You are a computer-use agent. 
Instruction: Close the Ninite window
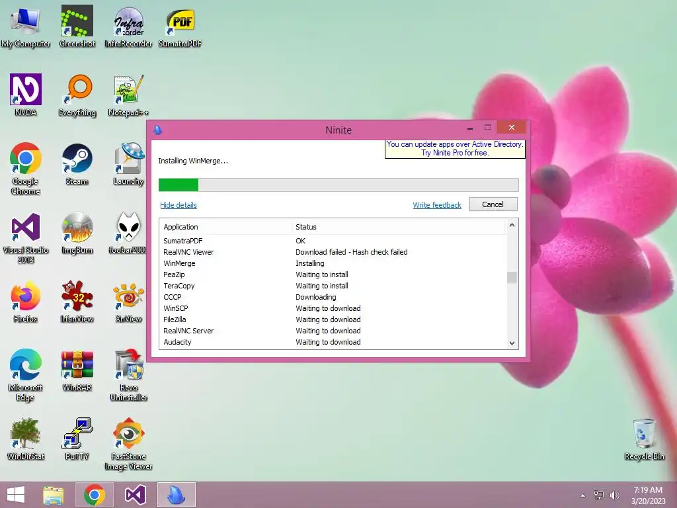click(x=511, y=128)
